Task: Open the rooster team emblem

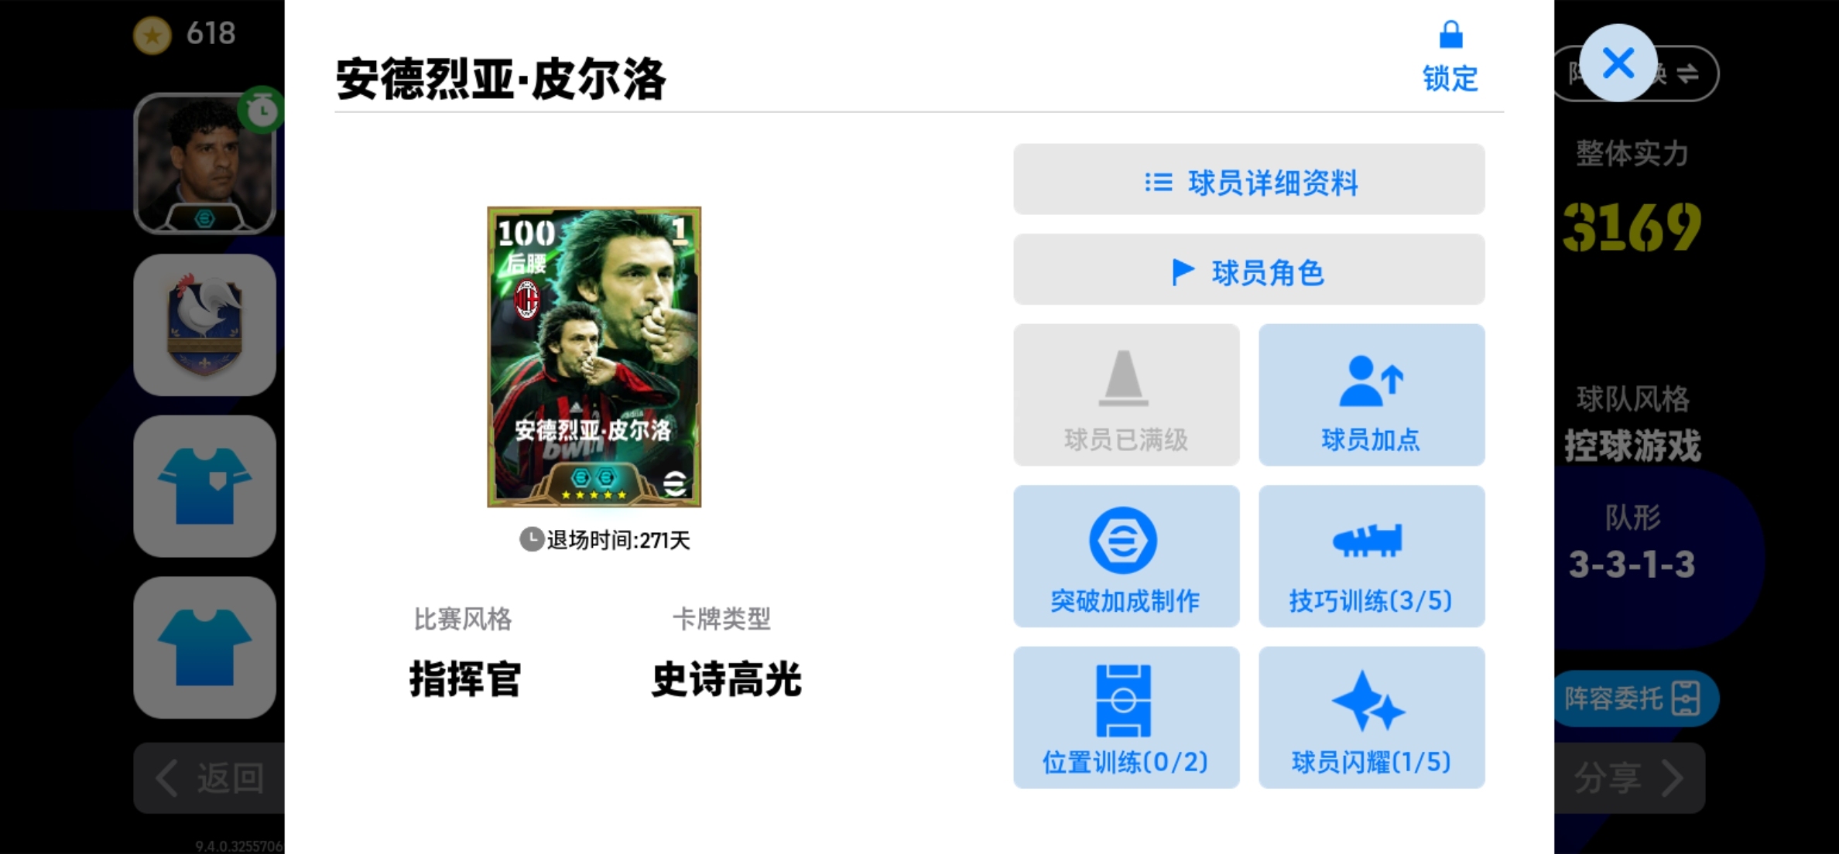Action: pos(205,325)
